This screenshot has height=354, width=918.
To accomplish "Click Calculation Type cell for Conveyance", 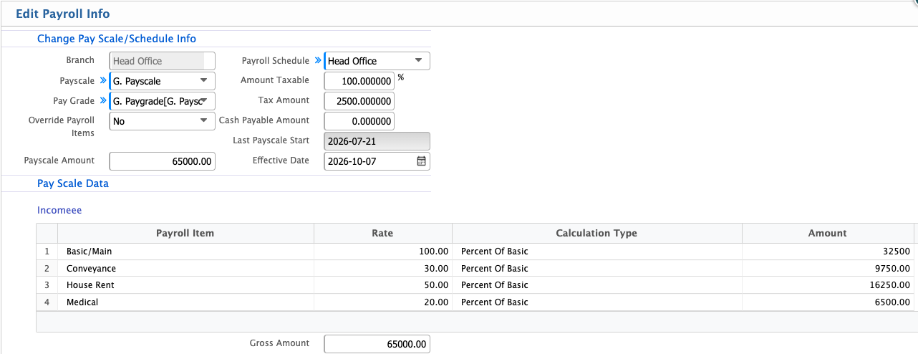I will click(x=596, y=269).
